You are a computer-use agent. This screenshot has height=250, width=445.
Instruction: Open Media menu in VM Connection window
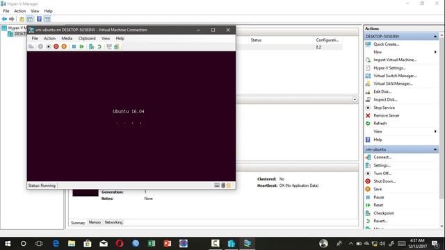[x=67, y=38]
